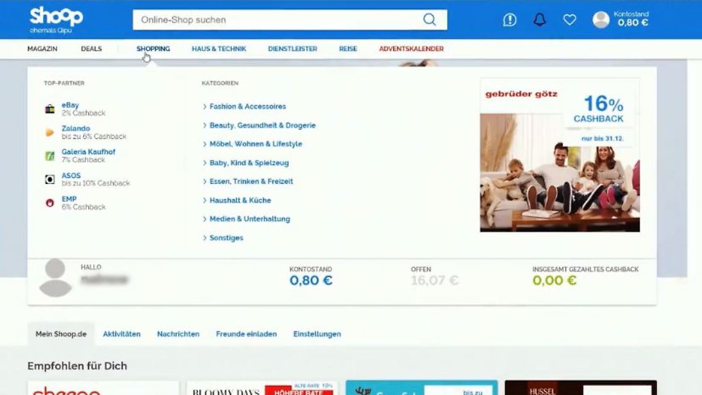Click the Shoop logo in header
This screenshot has height=395, width=702.
pyautogui.click(x=56, y=19)
